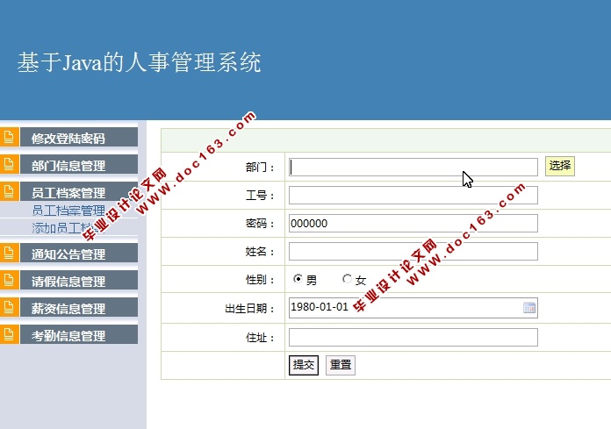Select the 男 radio button
611x429 pixels.
click(298, 279)
